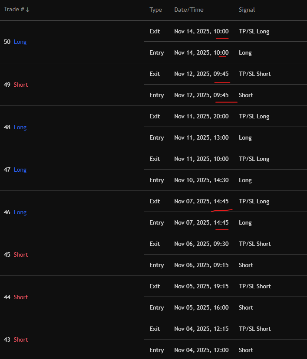Viewport: 307px width, 359px height.
Task: Click the entry time Nov 06, 2025, 09:15
Action: (x=201, y=265)
